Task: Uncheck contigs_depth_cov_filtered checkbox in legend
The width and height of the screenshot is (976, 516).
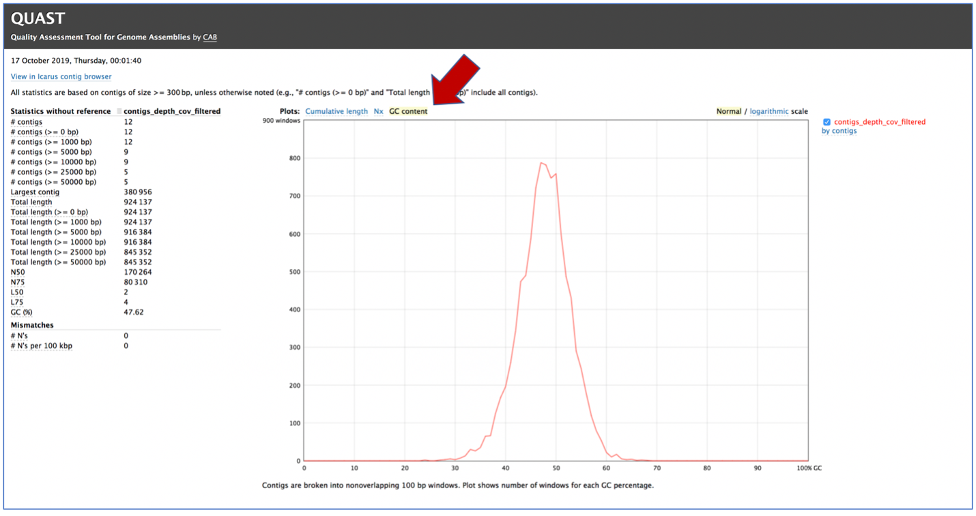Action: pos(827,122)
